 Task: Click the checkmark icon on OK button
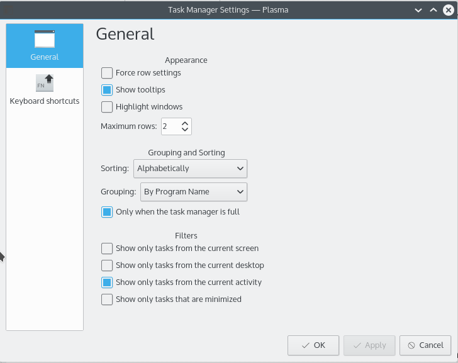coord(305,345)
